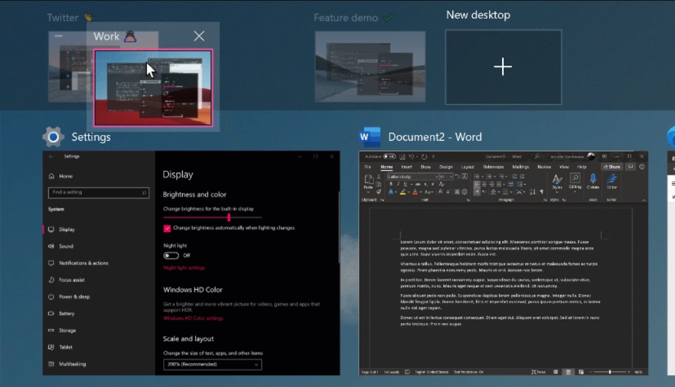Switch to the Insert tab in Word
Viewport: 675px width, 387px height.
tap(407, 167)
